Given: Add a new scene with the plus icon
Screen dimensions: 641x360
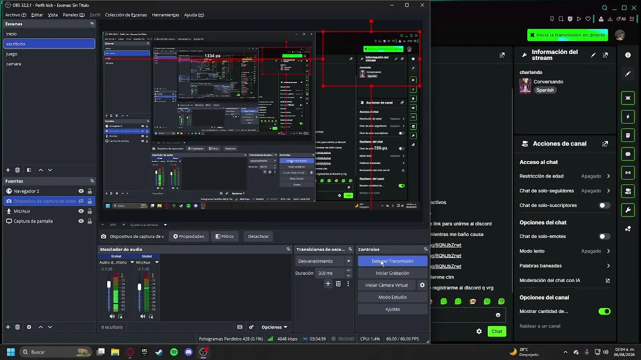Looking at the screenshot, I should [8, 170].
